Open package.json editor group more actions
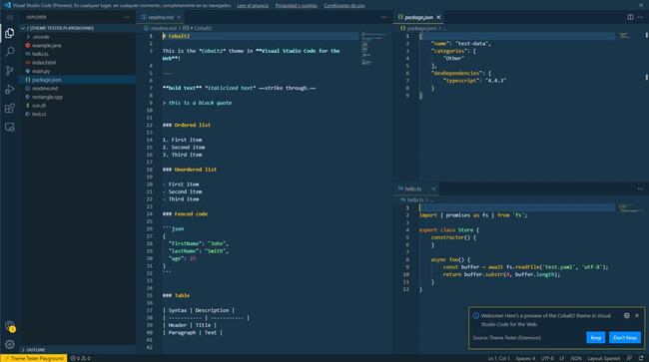Viewport: 649px width, 362px height. coord(640,17)
